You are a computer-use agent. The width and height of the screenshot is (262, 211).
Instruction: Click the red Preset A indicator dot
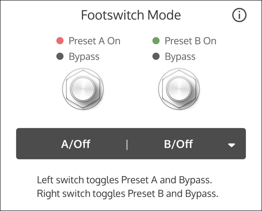[60, 41]
